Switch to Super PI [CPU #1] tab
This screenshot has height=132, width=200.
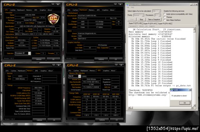[x=150, y=24]
